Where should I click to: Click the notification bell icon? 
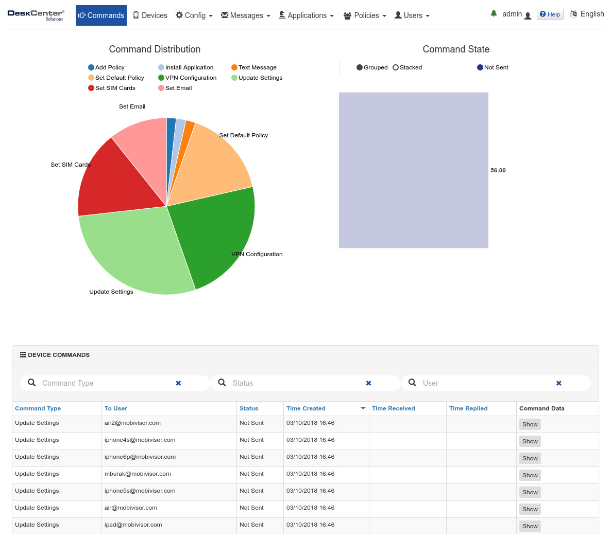[494, 14]
